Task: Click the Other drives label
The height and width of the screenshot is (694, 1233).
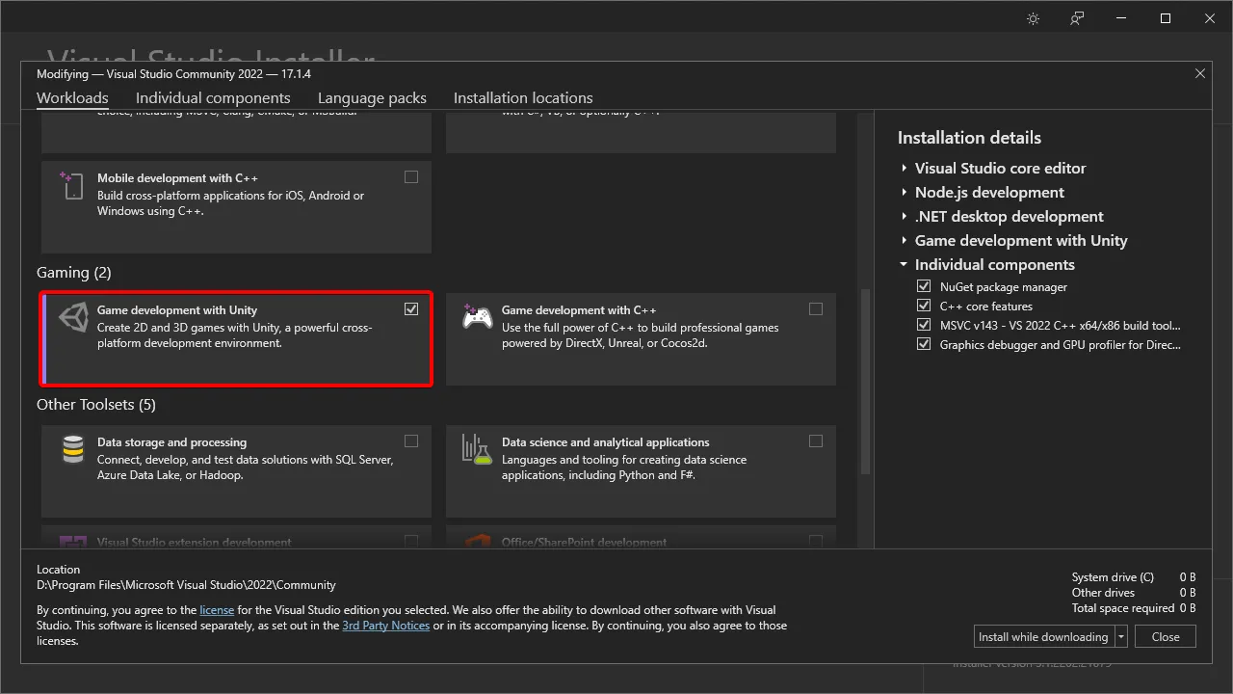Action: point(1104,593)
